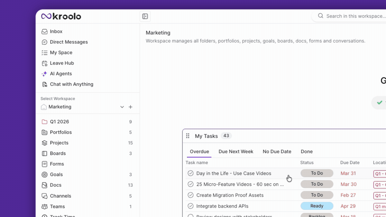Open To Do status for Create Migration Proof Assets
386x217 pixels.
tap(317, 195)
